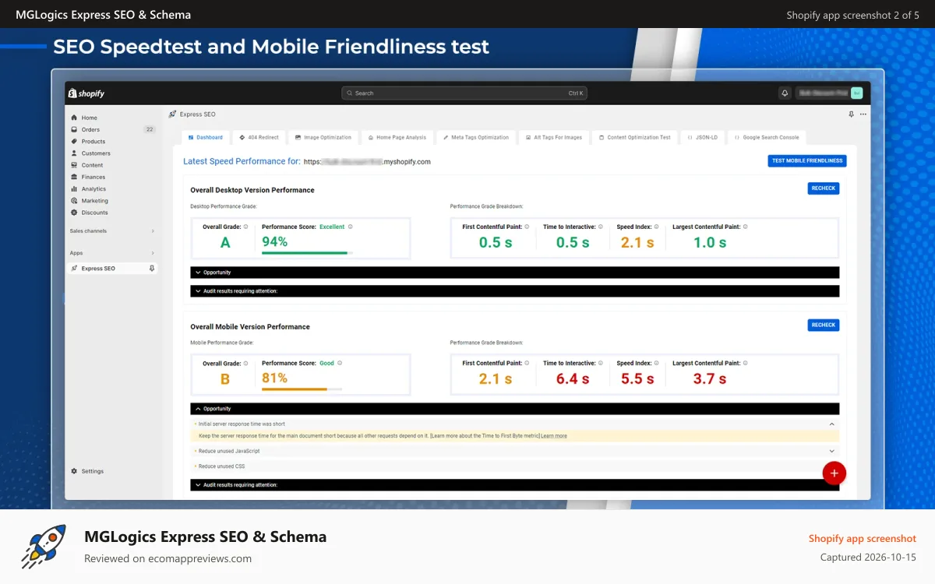
Task: Click the pin icon on Express SEO sidebar item
Action: pyautogui.click(x=152, y=268)
